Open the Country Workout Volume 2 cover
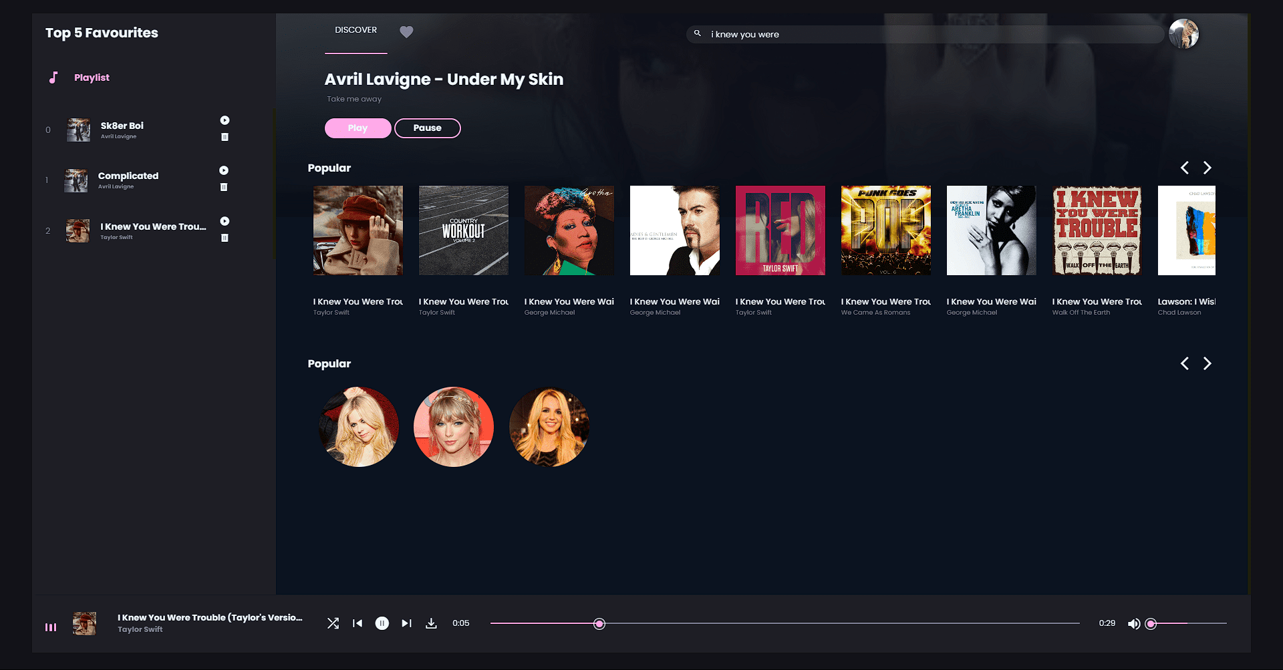This screenshot has height=670, width=1283. coord(464,230)
